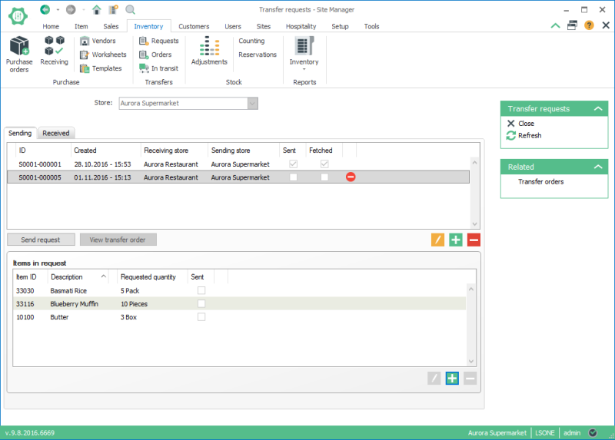Go forward with the grey arrow
Image resolution: width=615 pixels, height=440 pixels.
click(x=71, y=9)
